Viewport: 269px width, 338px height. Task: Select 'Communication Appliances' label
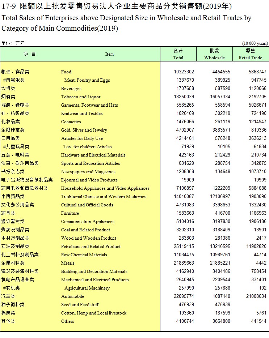(x=88, y=222)
